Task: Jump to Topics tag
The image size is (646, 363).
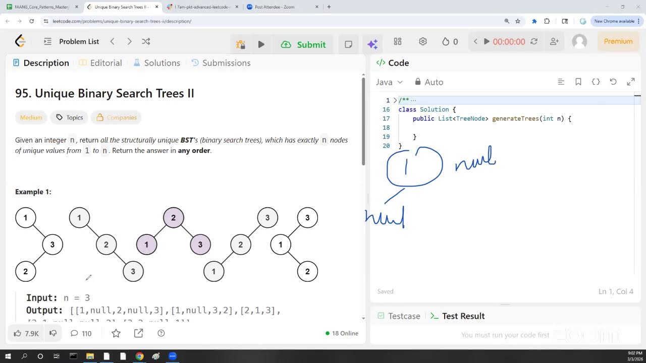Action: tap(70, 117)
